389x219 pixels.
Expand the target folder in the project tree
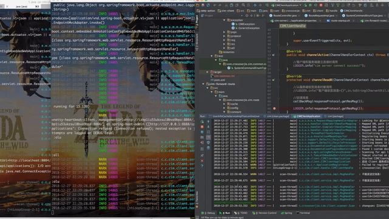tap(208, 72)
